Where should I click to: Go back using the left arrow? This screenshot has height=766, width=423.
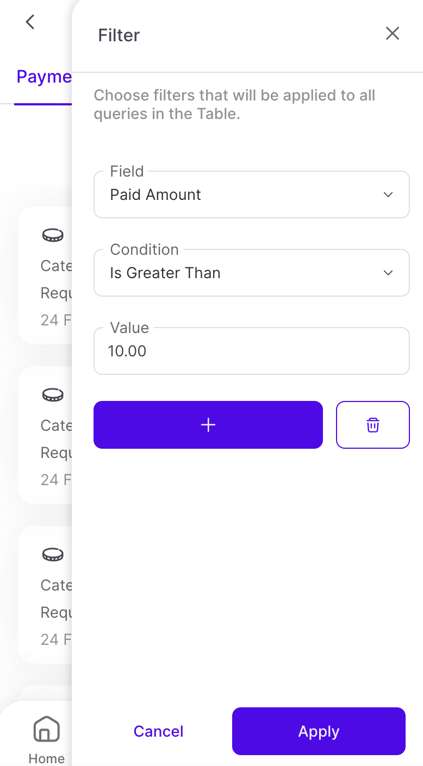30,22
